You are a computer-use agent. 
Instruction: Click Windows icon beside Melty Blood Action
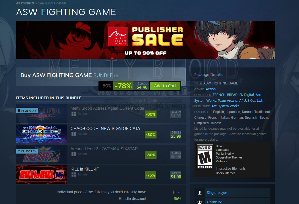click(73, 114)
